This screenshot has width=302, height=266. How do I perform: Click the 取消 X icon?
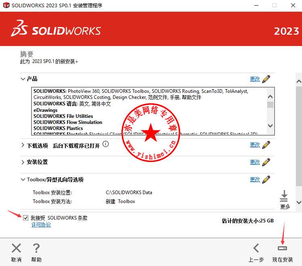click(17, 248)
